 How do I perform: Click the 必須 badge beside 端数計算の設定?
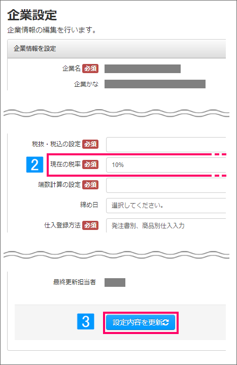[x=90, y=185]
